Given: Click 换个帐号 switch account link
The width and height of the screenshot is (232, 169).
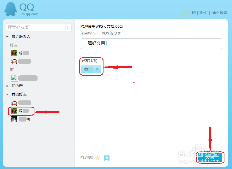Looking at the screenshot, I should [219, 13].
